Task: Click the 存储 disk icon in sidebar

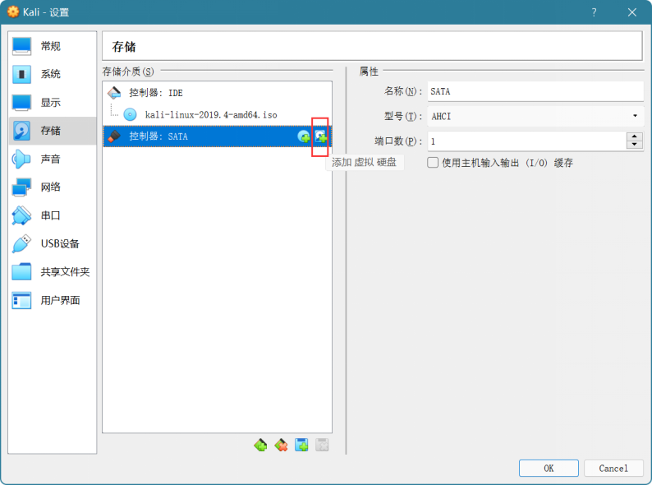Action: (x=21, y=131)
